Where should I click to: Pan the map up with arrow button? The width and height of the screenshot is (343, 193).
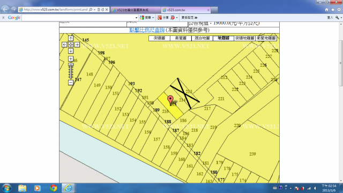pos(71,38)
